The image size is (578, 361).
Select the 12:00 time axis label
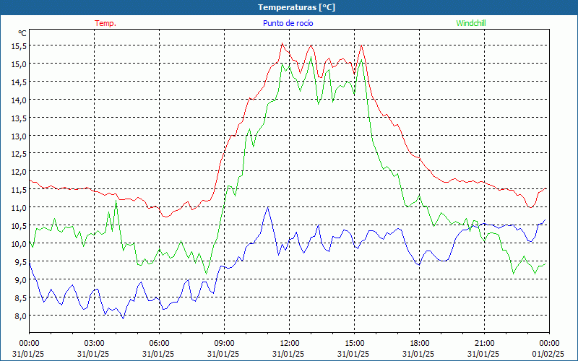[x=290, y=343]
